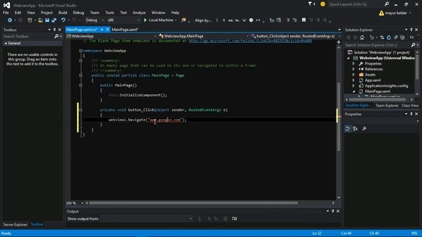
Task: Click the Search Toolbox input field
Action: click(x=28, y=36)
